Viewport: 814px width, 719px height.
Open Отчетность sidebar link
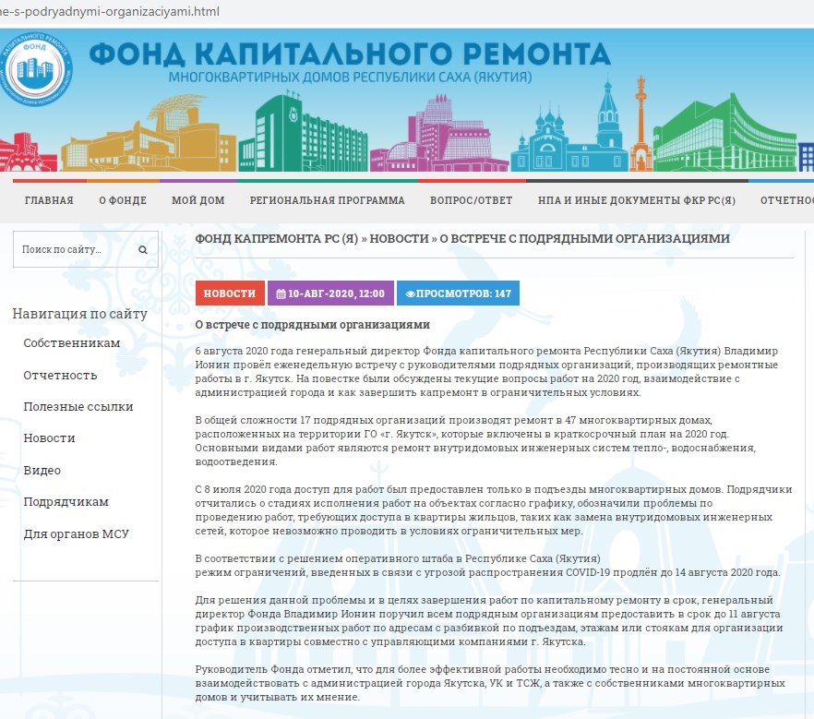click(60, 375)
